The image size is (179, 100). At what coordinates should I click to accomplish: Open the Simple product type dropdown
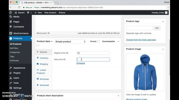(x=70, y=42)
